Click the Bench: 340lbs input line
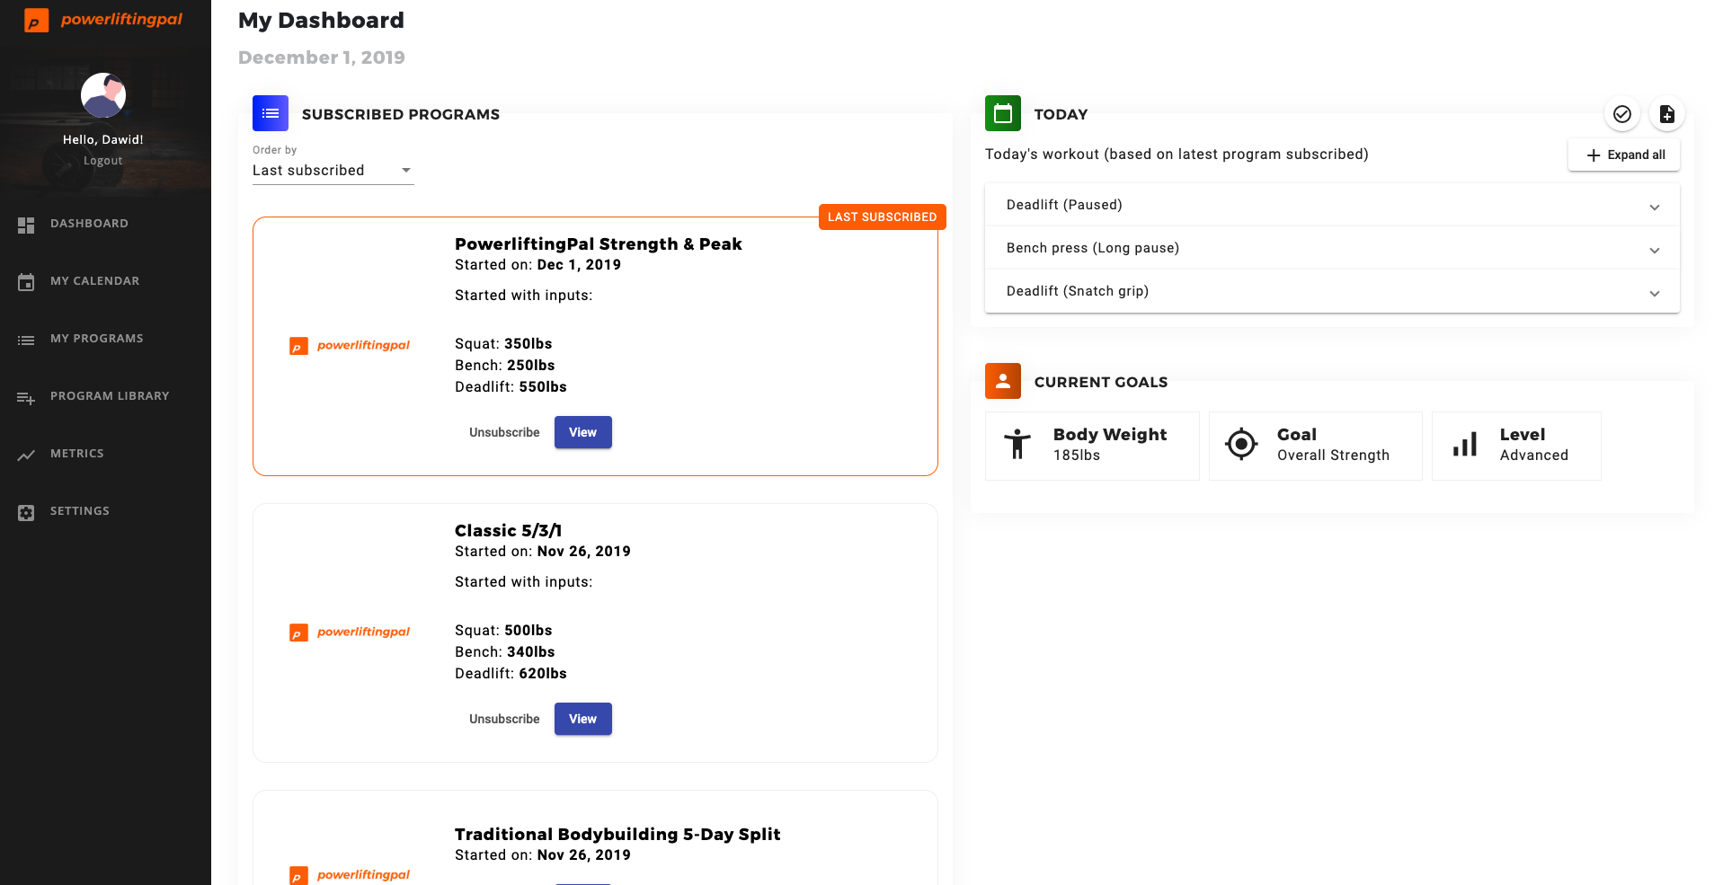 tap(504, 652)
